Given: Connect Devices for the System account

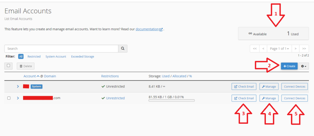Looking at the screenshot, I should 295,86.
